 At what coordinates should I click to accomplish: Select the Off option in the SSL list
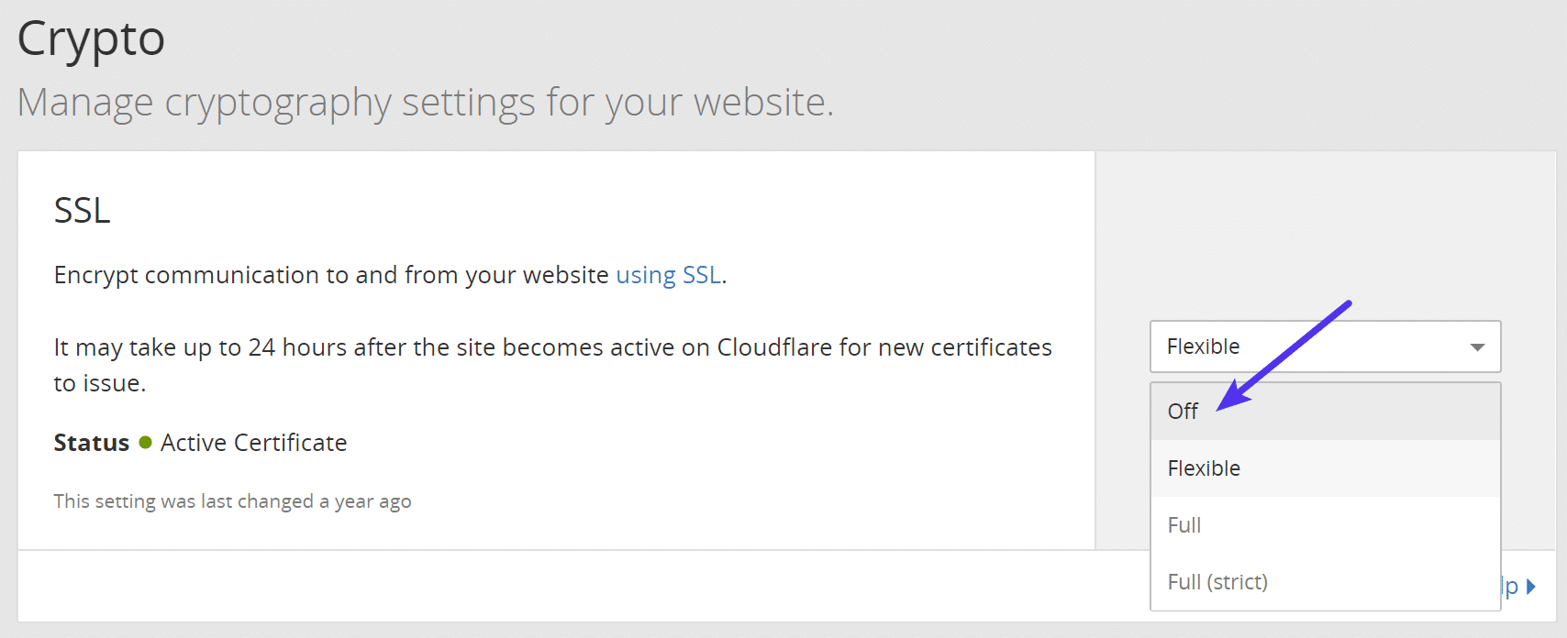1184,412
